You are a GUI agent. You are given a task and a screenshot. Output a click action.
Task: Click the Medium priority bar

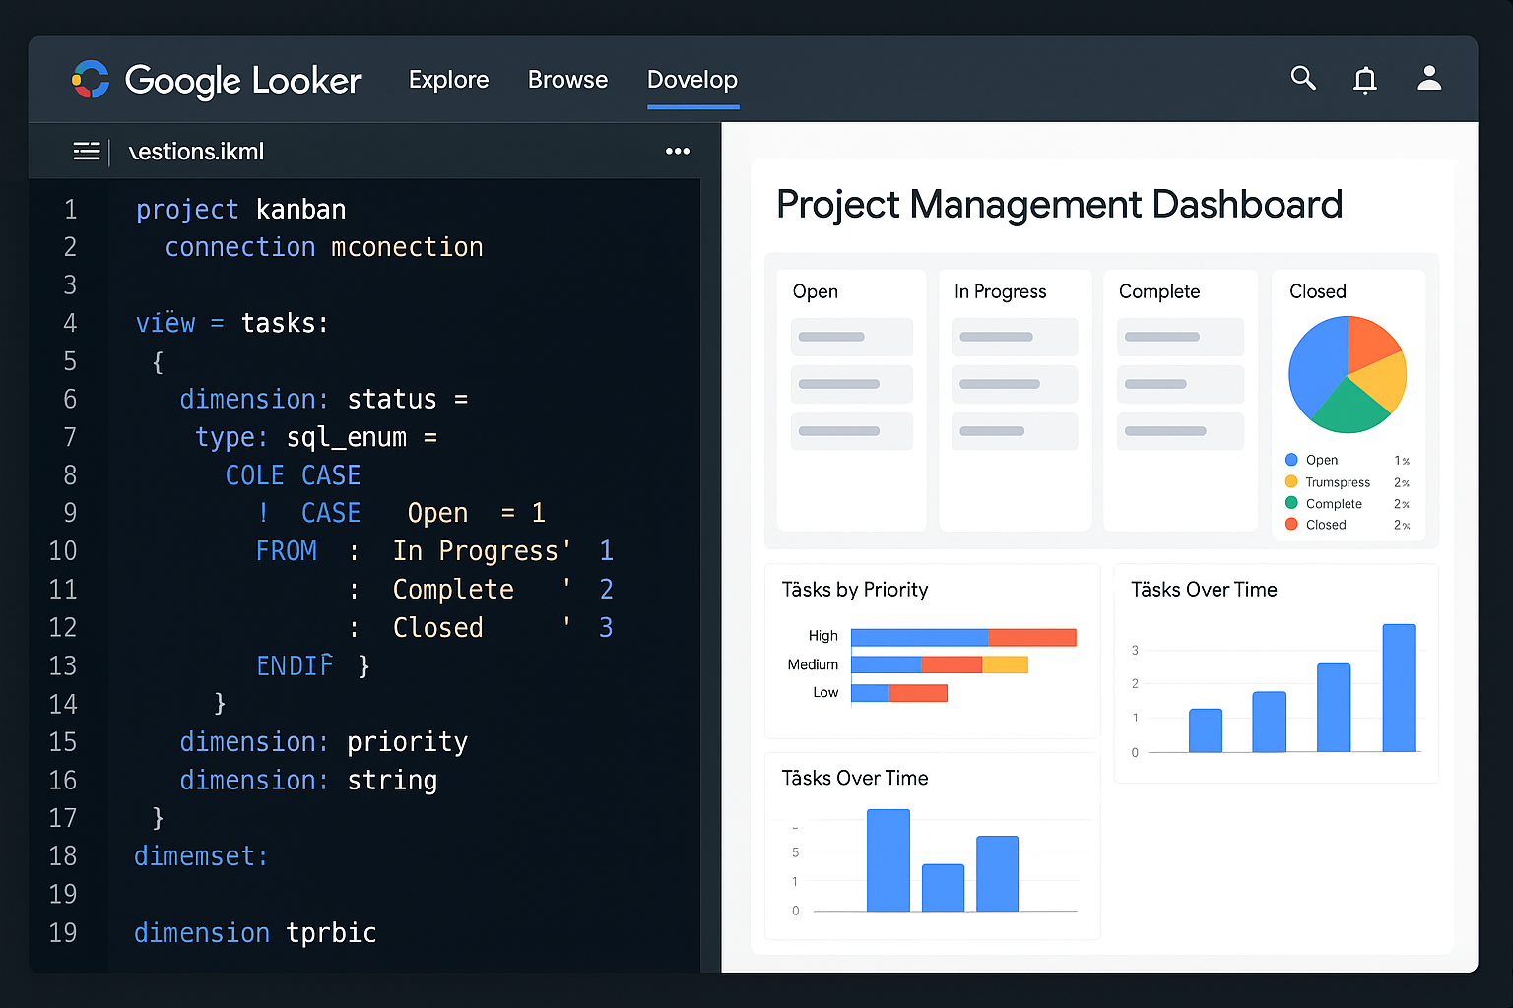click(940, 664)
